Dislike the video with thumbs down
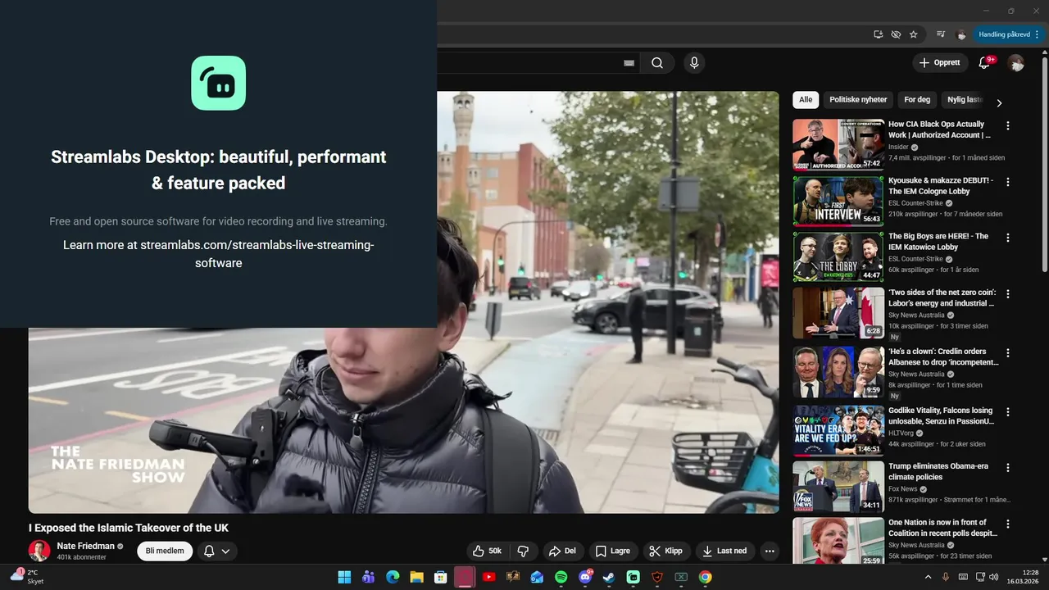 [x=523, y=551]
